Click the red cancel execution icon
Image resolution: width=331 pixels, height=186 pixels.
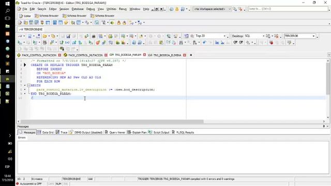pyautogui.click(x=98, y=42)
